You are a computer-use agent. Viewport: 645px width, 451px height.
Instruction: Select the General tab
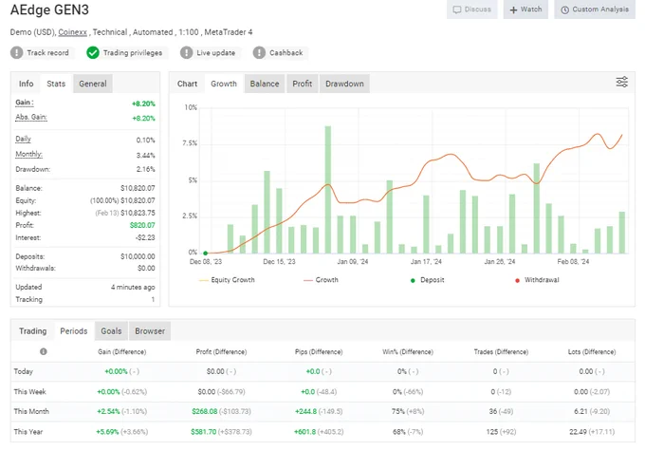click(x=93, y=84)
